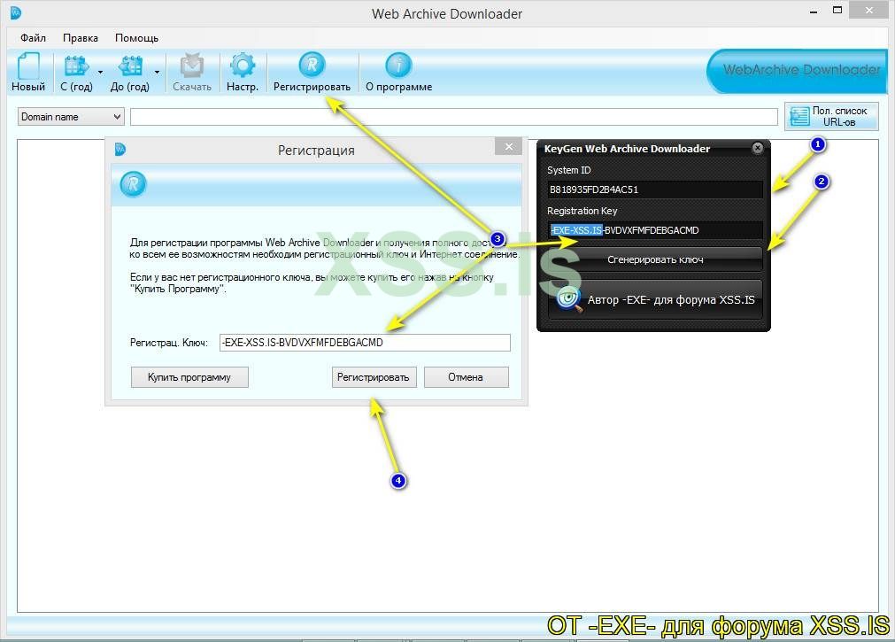Image resolution: width=895 pixels, height=642 pixels.
Task: Click the URL input field in main window
Action: (x=454, y=117)
